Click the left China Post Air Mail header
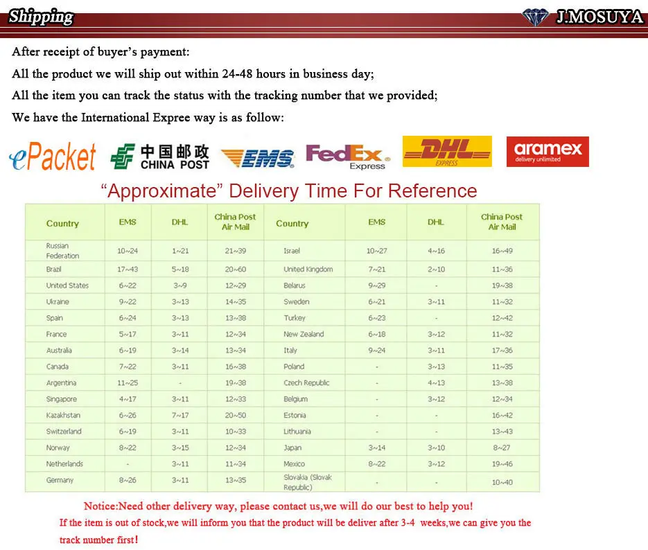The height and width of the screenshot is (550, 648). click(x=235, y=222)
